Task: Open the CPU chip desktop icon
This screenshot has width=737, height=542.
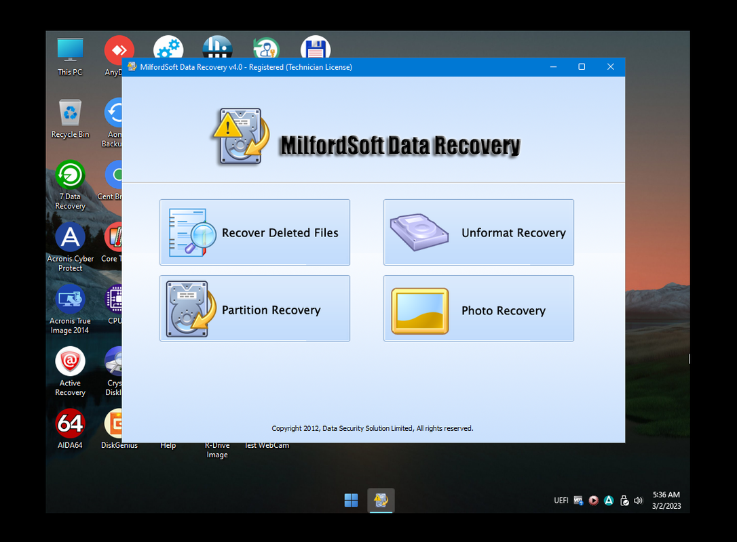Action: 114,305
